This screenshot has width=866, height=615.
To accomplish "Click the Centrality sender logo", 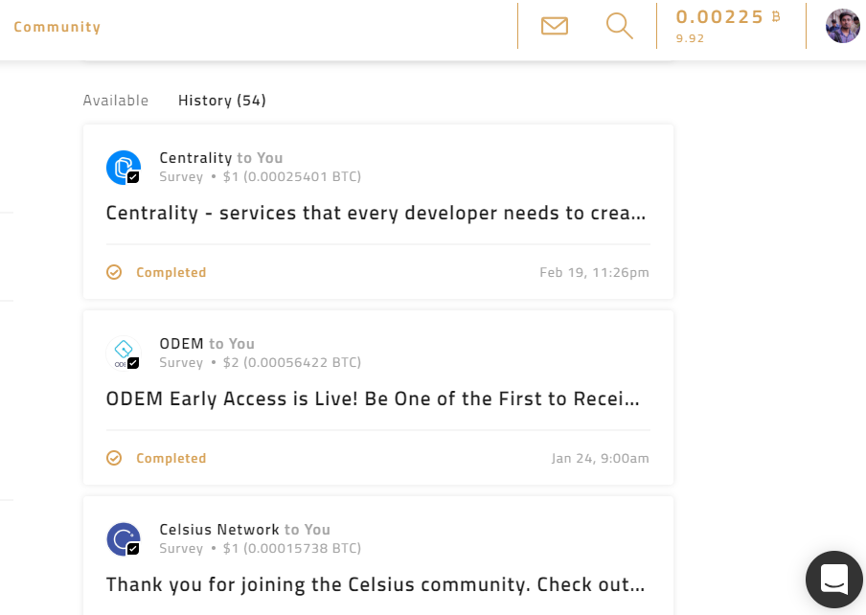I will (x=124, y=168).
